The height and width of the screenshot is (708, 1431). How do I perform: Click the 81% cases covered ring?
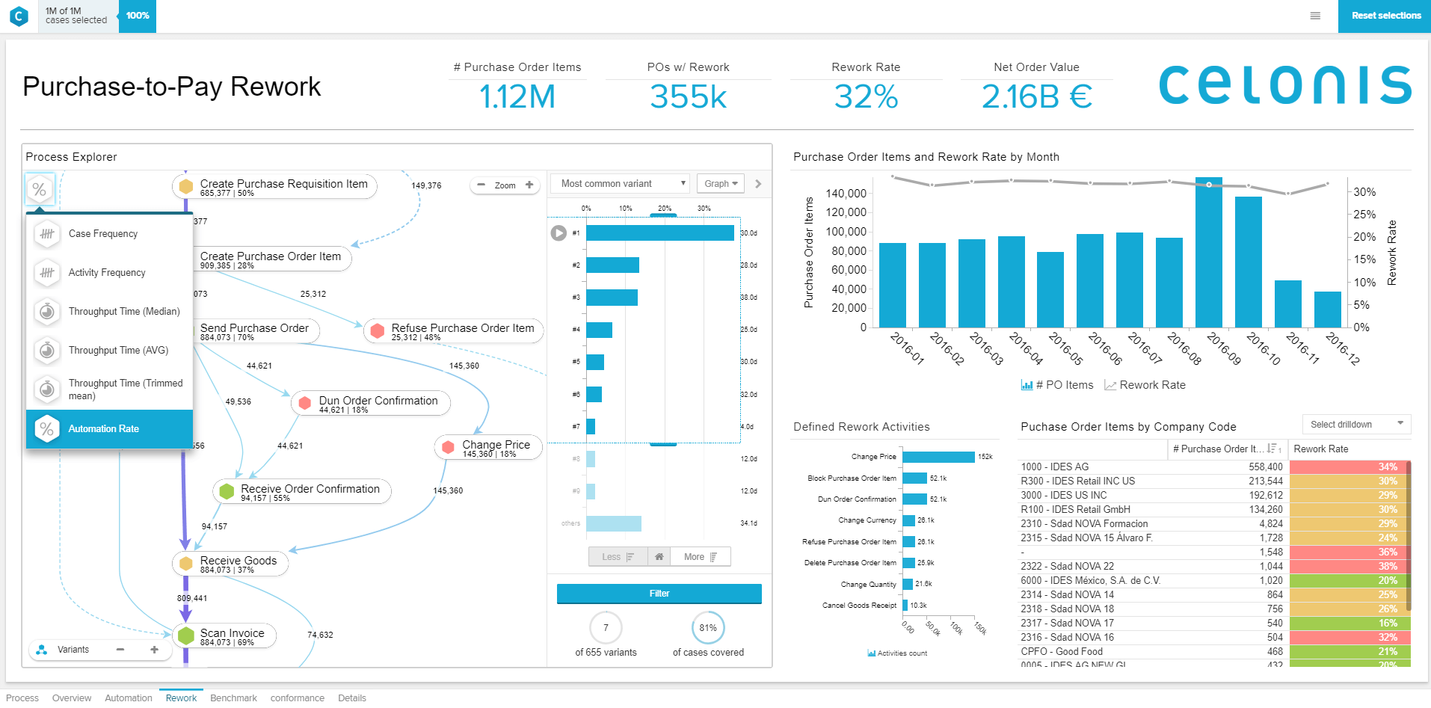click(708, 628)
